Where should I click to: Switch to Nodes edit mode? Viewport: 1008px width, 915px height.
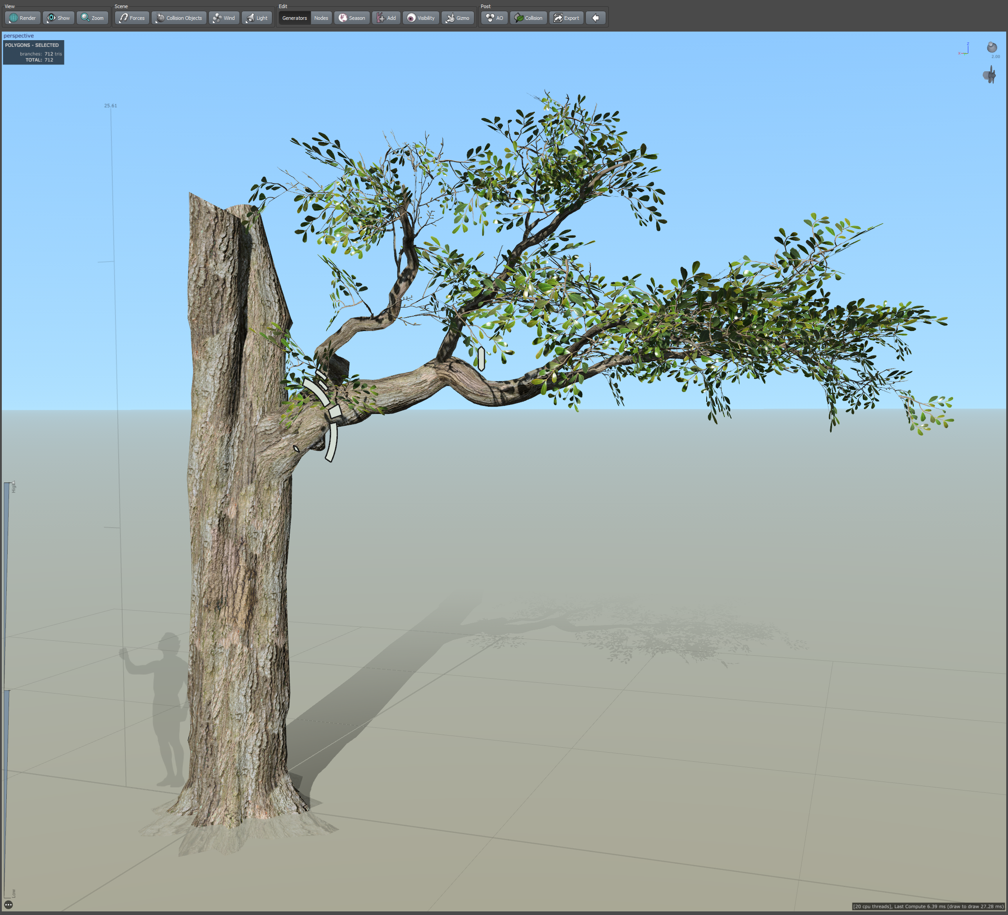point(321,18)
